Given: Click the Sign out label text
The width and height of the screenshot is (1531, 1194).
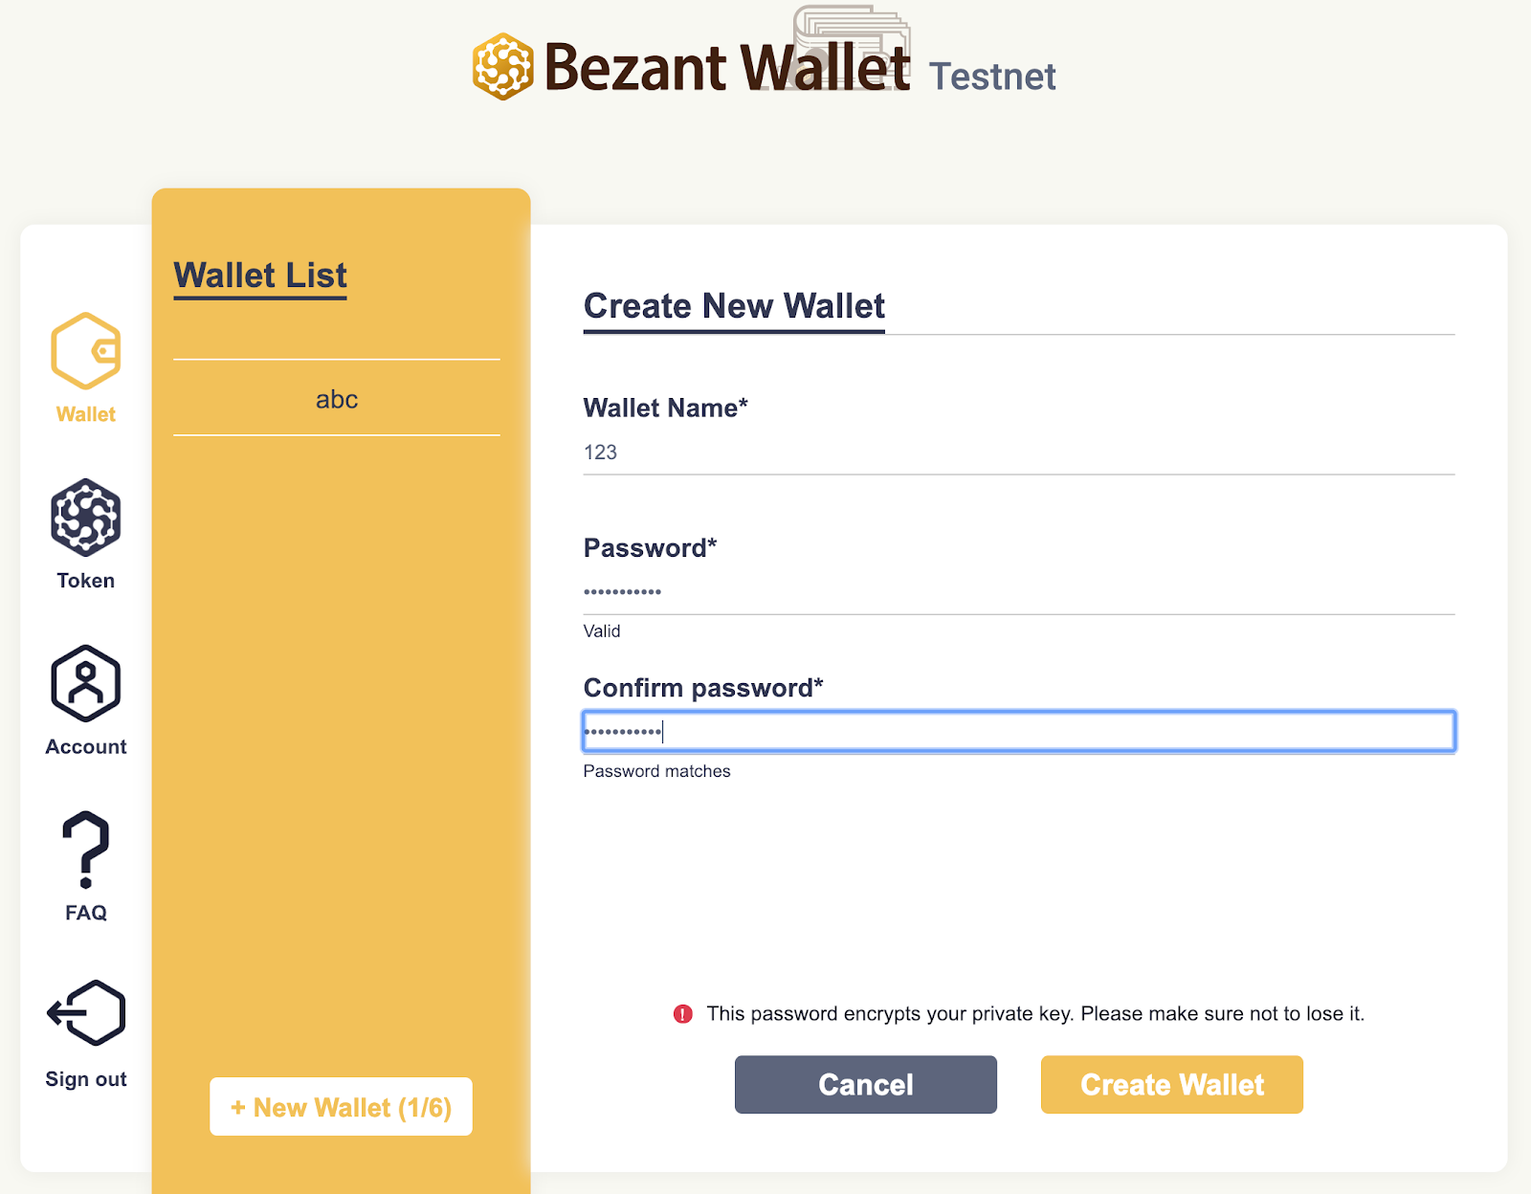Looking at the screenshot, I should [85, 1079].
